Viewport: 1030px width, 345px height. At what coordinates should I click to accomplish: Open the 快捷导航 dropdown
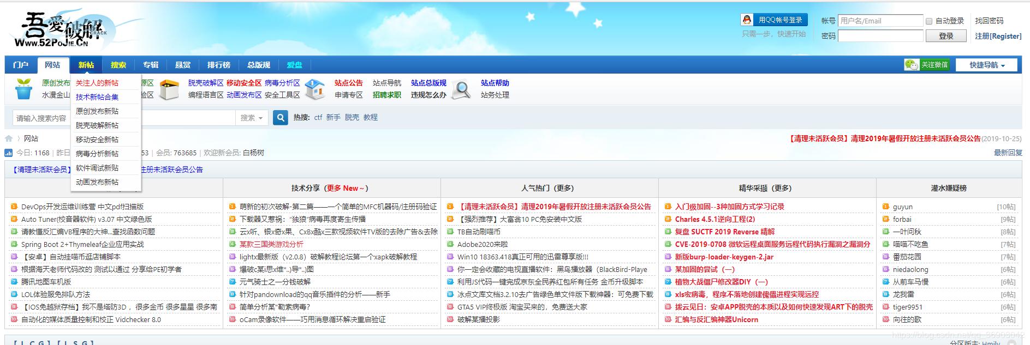(x=987, y=65)
